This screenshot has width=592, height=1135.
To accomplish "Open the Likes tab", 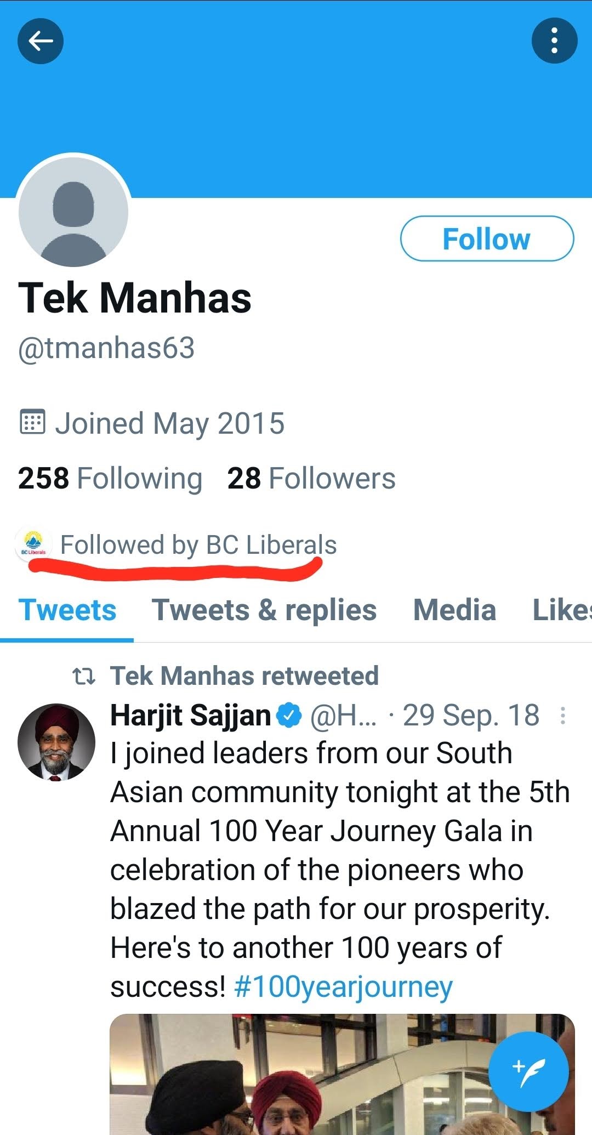I will point(562,611).
